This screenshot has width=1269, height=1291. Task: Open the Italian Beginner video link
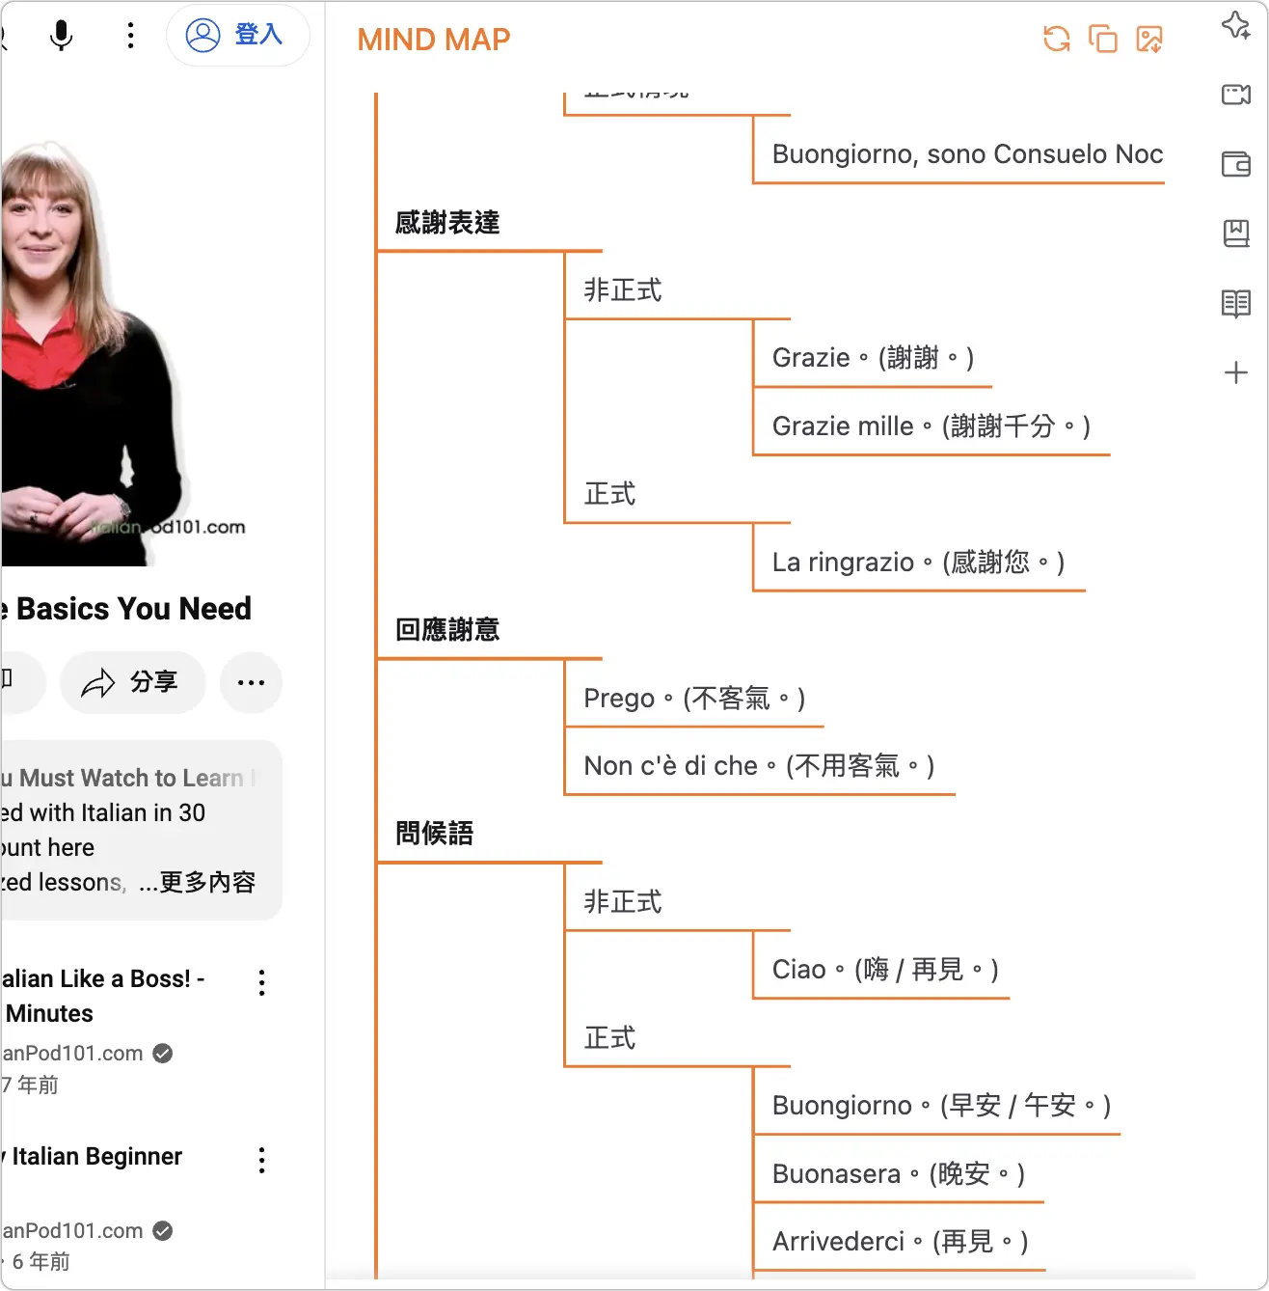click(93, 1156)
